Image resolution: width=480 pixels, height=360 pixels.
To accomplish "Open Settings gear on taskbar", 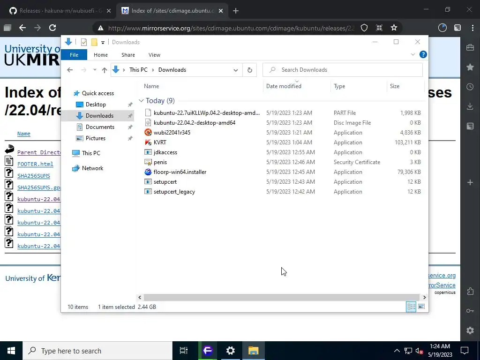I will pyautogui.click(x=230, y=351).
